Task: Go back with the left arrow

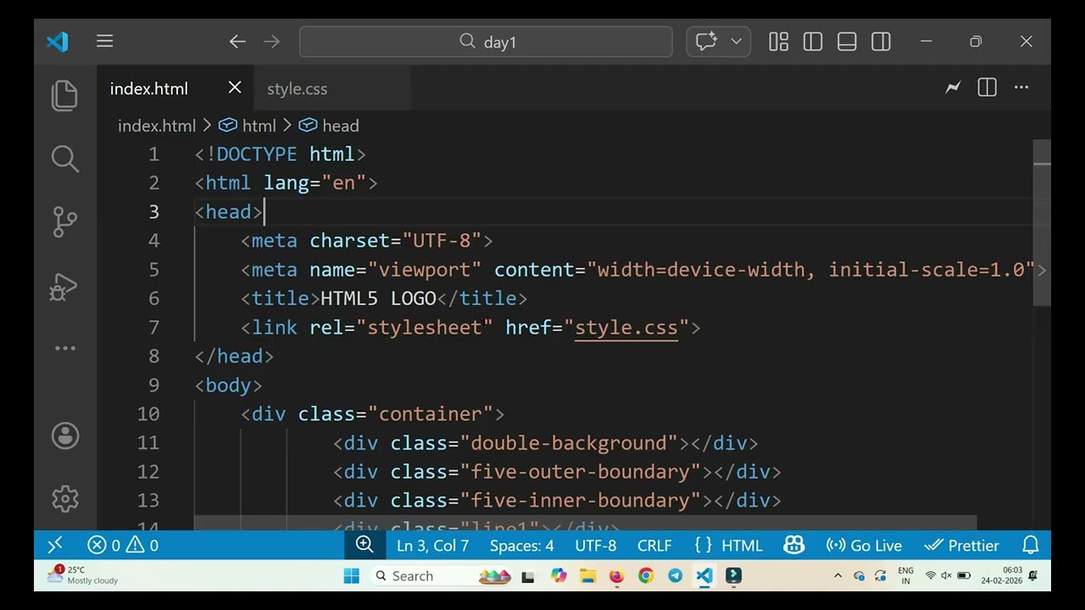Action: coord(237,42)
